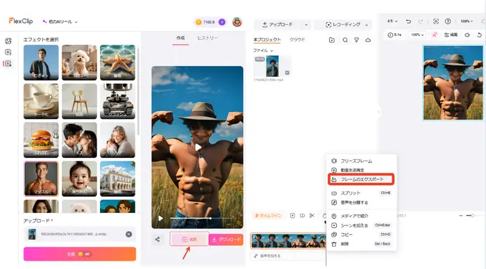Click the small play button at preview bottom-left

pos(160,218)
